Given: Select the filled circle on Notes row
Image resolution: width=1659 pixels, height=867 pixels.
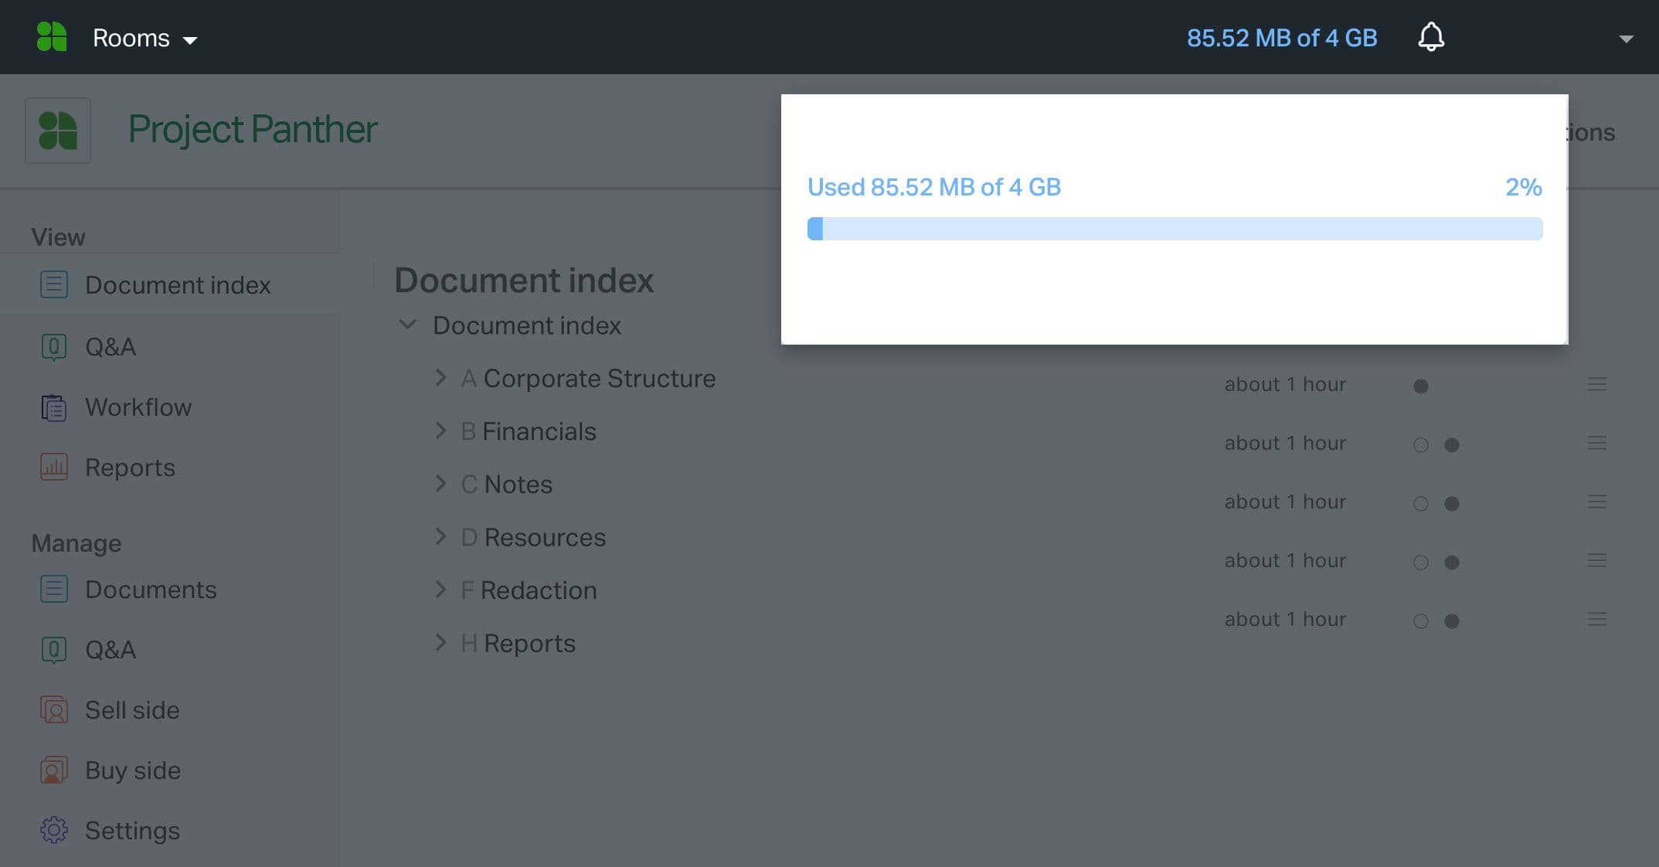Looking at the screenshot, I should pos(1452,503).
